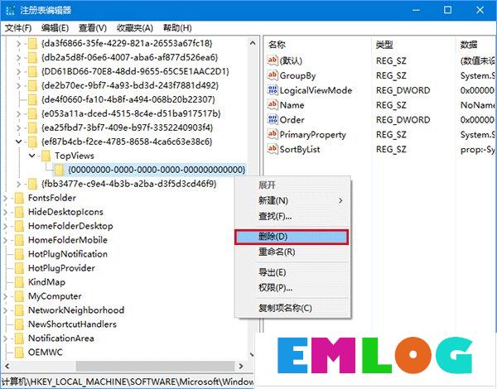The height and width of the screenshot is (389, 497).
Task: Choose 重命名(R) in context menu
Action: [292, 252]
